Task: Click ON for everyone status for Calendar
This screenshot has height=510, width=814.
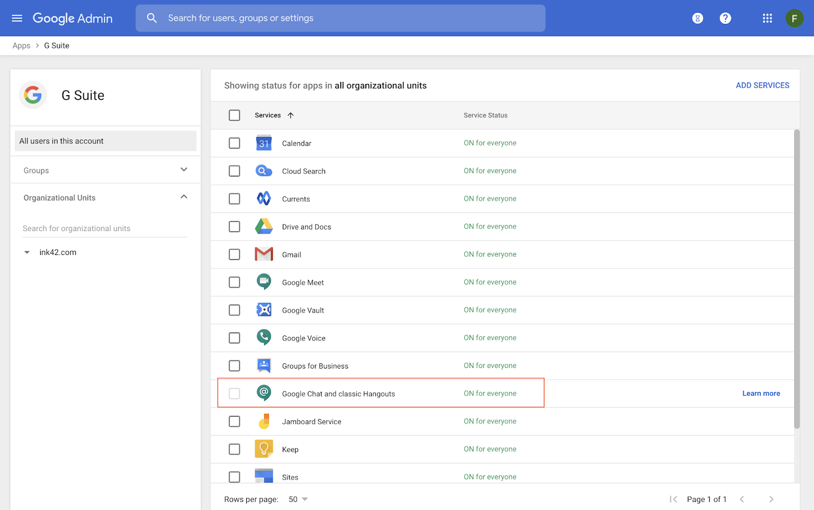Action: tap(490, 143)
